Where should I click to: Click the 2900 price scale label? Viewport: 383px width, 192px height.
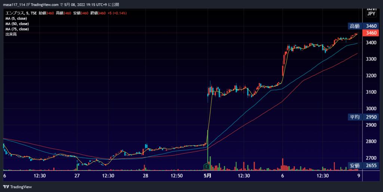click(371, 125)
